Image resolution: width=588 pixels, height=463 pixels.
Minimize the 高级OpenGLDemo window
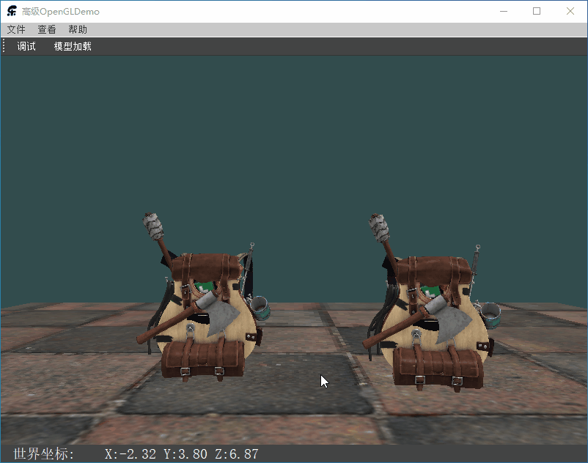coord(504,11)
